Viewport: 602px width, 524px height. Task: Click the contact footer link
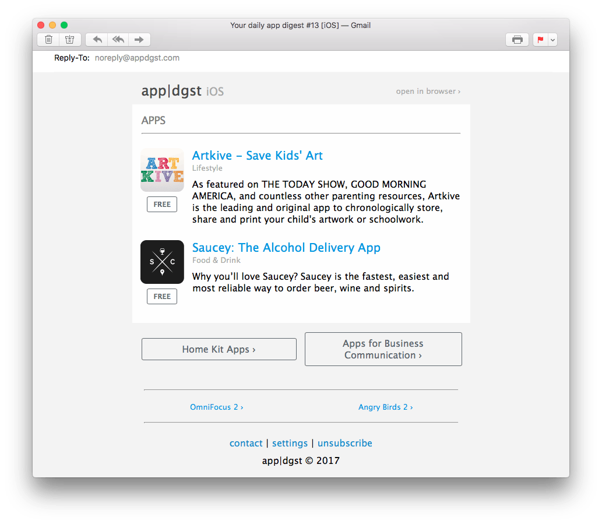[246, 444]
